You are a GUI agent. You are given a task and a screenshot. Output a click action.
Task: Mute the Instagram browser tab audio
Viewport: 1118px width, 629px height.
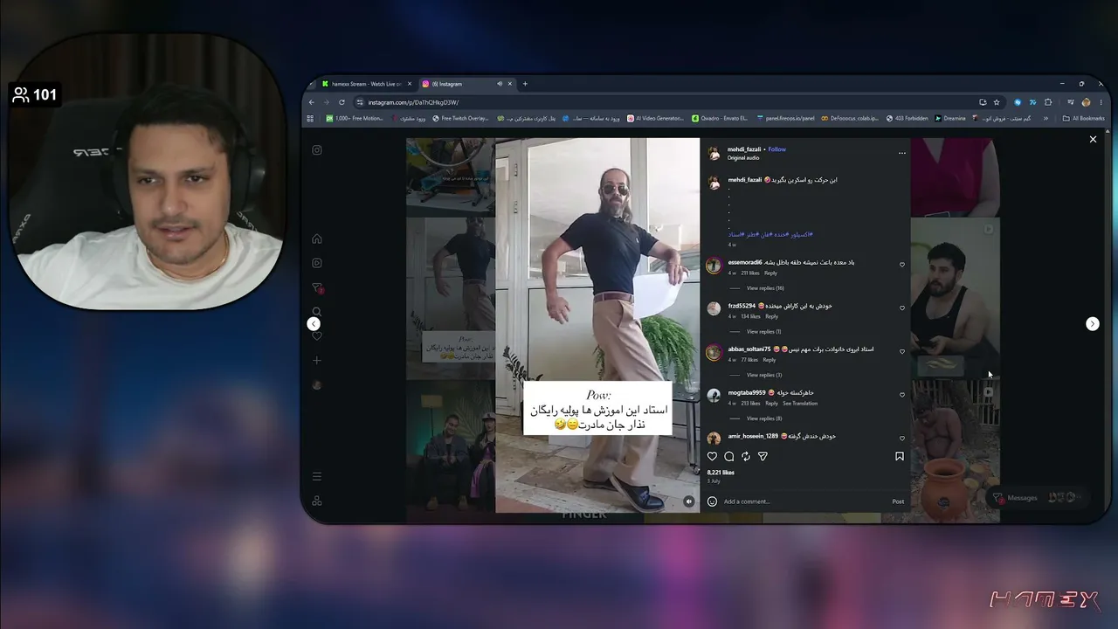coord(500,84)
